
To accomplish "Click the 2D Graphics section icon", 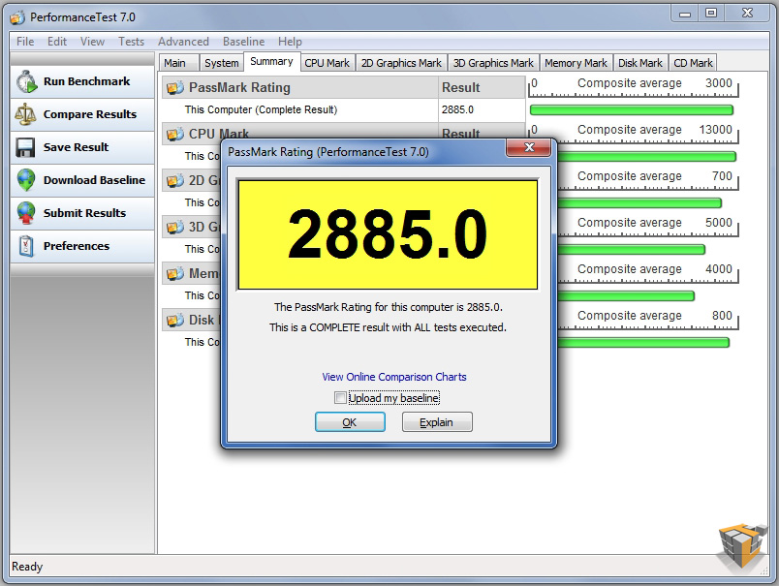I will pos(174,181).
